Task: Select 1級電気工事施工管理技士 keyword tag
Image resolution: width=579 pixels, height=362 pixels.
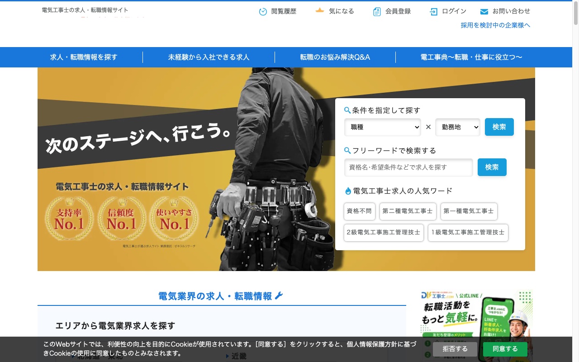Action: 468,233
